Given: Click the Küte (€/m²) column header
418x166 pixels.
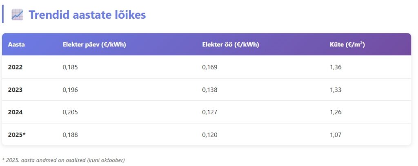Looking at the screenshot, I should tap(347, 44).
